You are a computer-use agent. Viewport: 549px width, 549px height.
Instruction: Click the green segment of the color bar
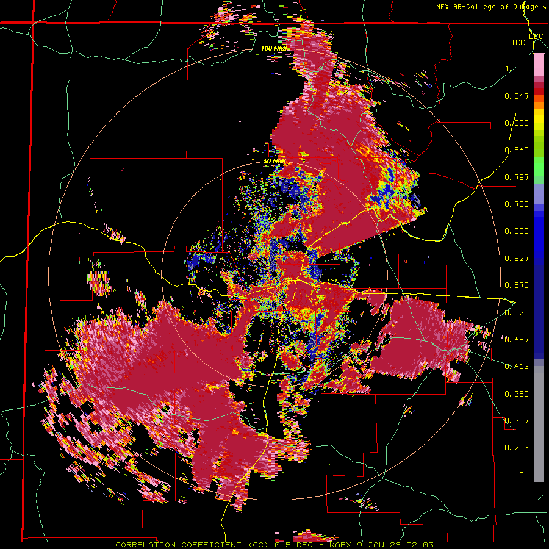click(x=539, y=167)
